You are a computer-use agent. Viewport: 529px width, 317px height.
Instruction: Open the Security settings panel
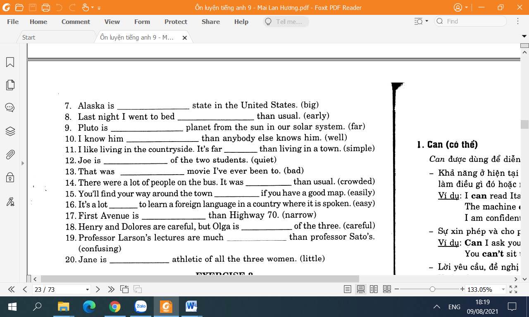10,178
